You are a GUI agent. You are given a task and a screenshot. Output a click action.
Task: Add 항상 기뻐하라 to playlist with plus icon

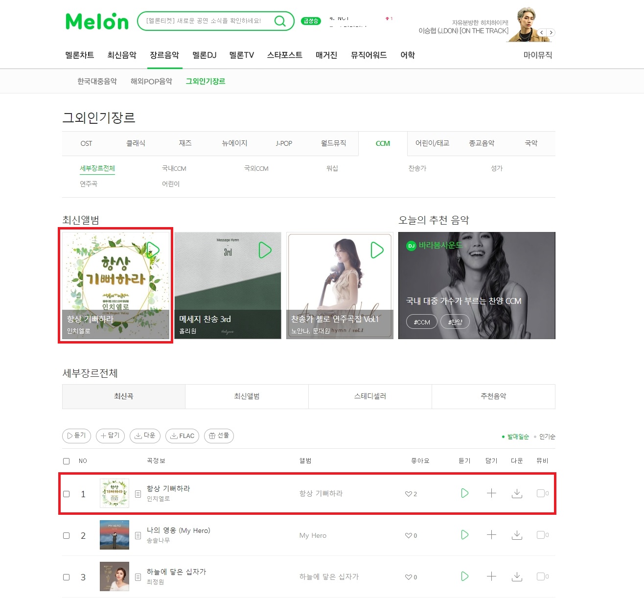click(491, 493)
